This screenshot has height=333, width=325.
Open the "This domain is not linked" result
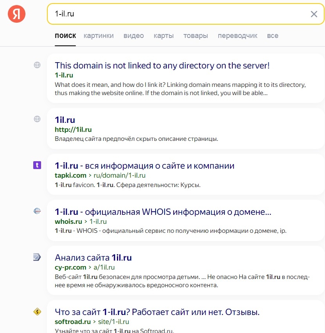[162, 65]
